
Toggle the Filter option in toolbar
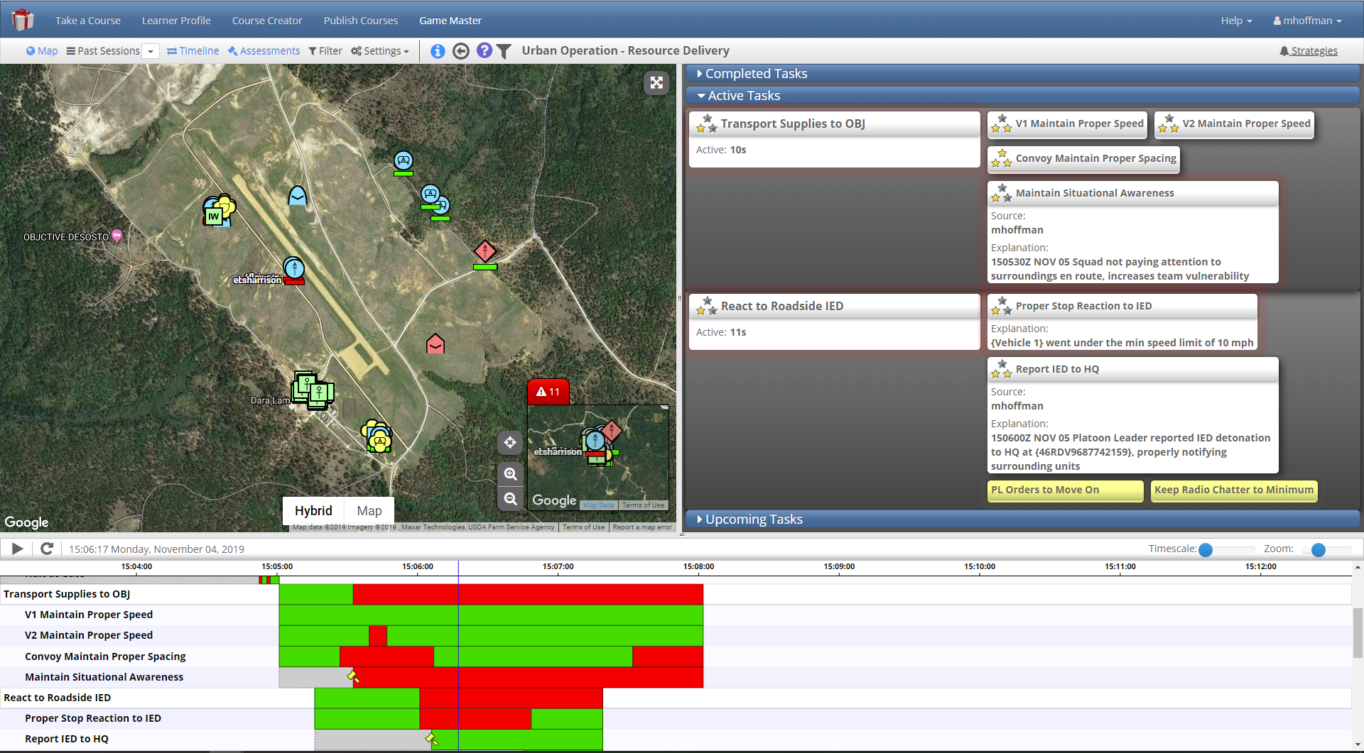[x=325, y=51]
